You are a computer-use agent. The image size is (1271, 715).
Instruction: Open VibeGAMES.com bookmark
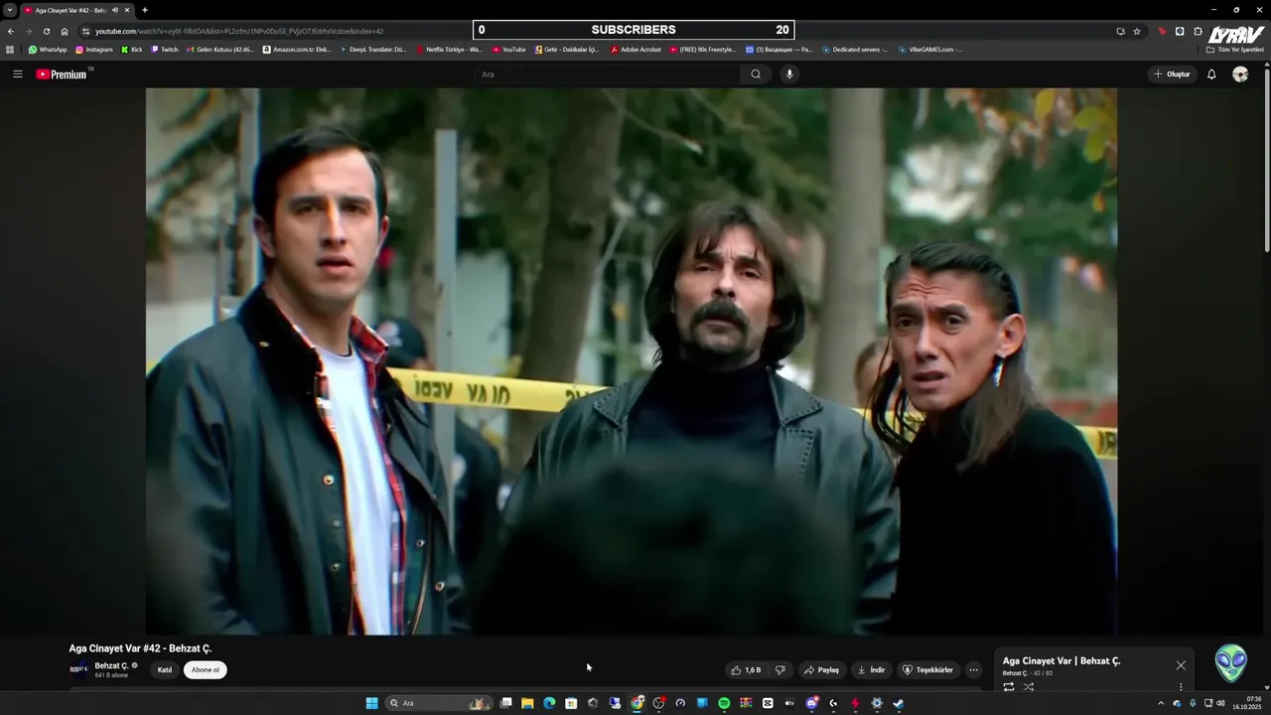click(x=930, y=50)
